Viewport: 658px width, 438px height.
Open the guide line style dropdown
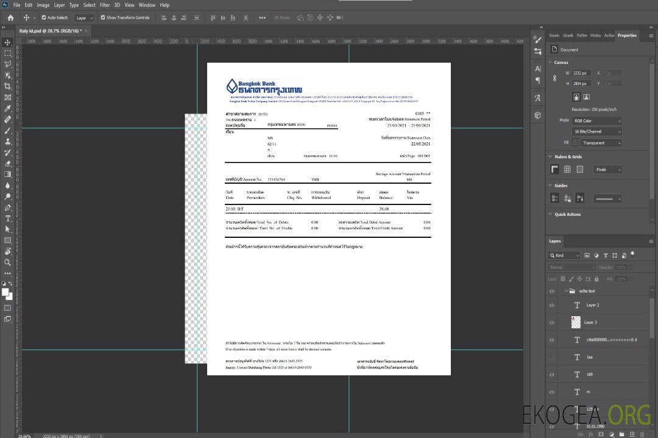coord(607,199)
